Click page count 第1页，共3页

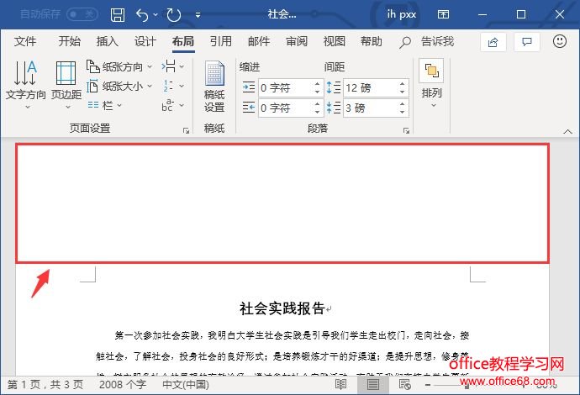[45, 385]
